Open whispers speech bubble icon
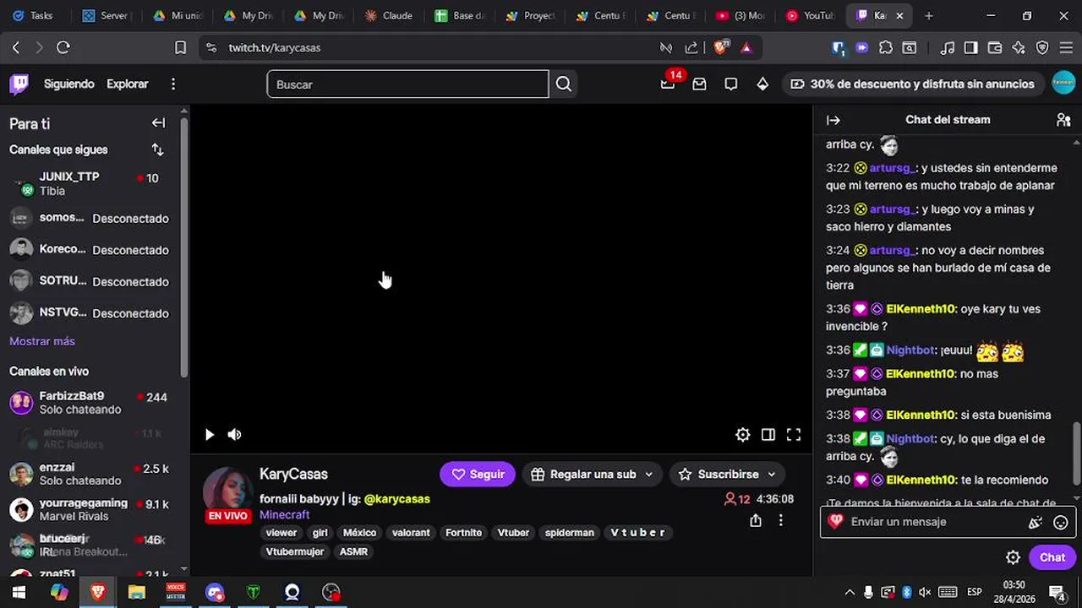Screen dimensions: 1082x608 [731, 84]
